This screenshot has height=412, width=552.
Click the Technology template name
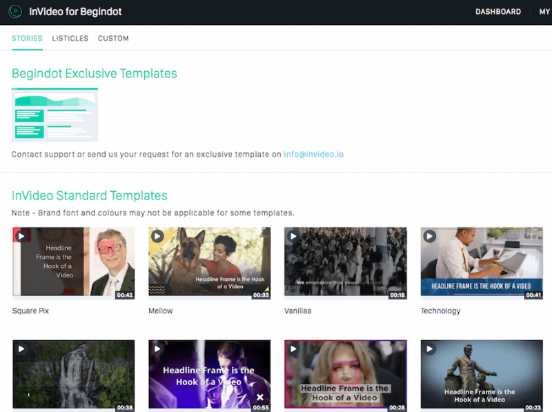coord(440,311)
